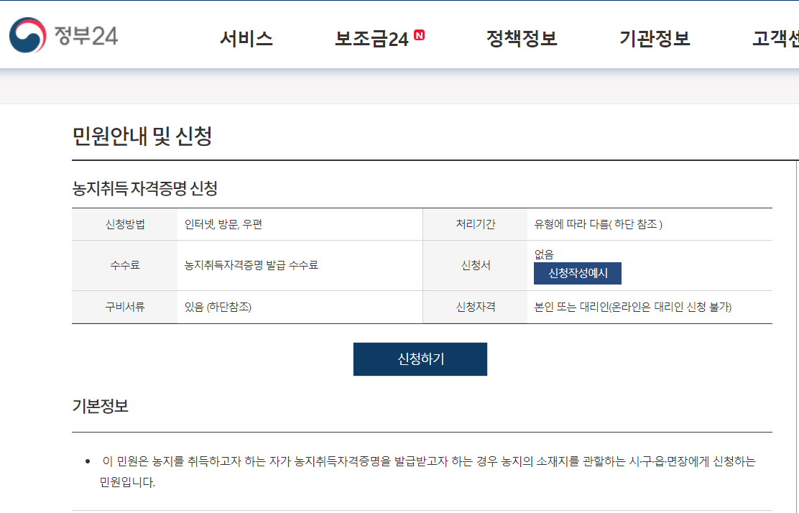Open the 고객센터 menu at the right edge
The height and width of the screenshot is (513, 799).
click(775, 40)
